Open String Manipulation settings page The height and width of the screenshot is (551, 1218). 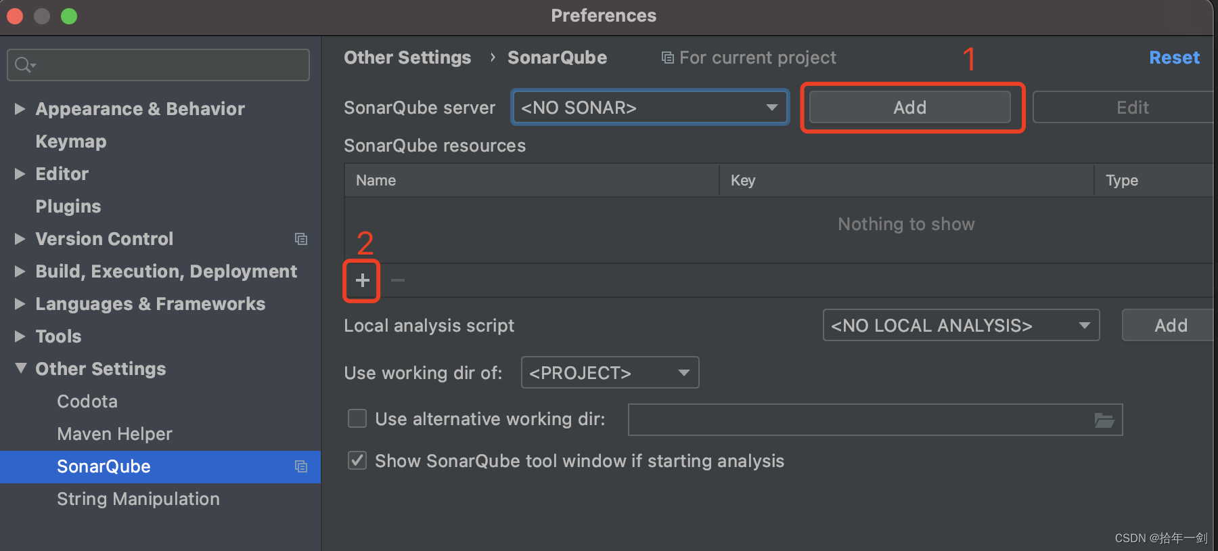[138, 499]
